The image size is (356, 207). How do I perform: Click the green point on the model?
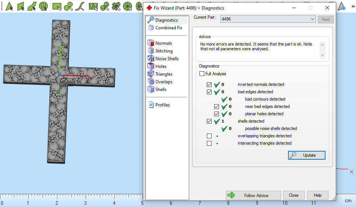[58, 91]
